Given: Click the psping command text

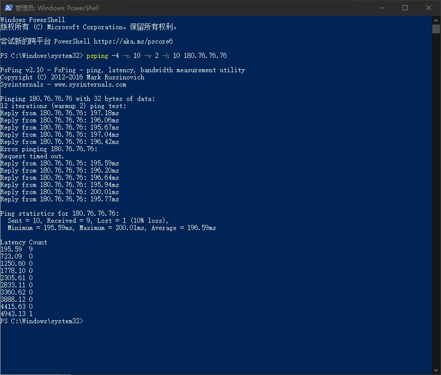Looking at the screenshot, I should click(x=98, y=55).
